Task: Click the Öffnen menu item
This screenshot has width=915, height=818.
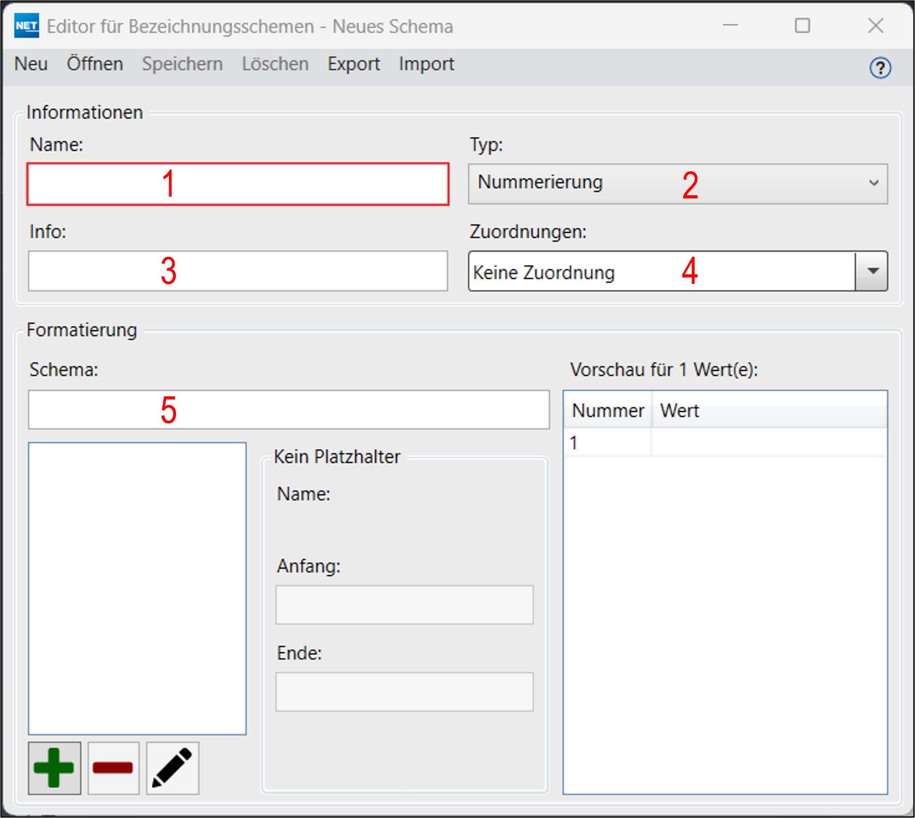Action: click(x=95, y=64)
